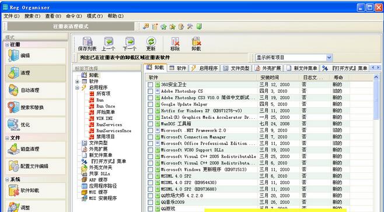Screen dimensions: 384x212
Task: Click the 保存列表 save list icon
Action: tap(87, 44)
